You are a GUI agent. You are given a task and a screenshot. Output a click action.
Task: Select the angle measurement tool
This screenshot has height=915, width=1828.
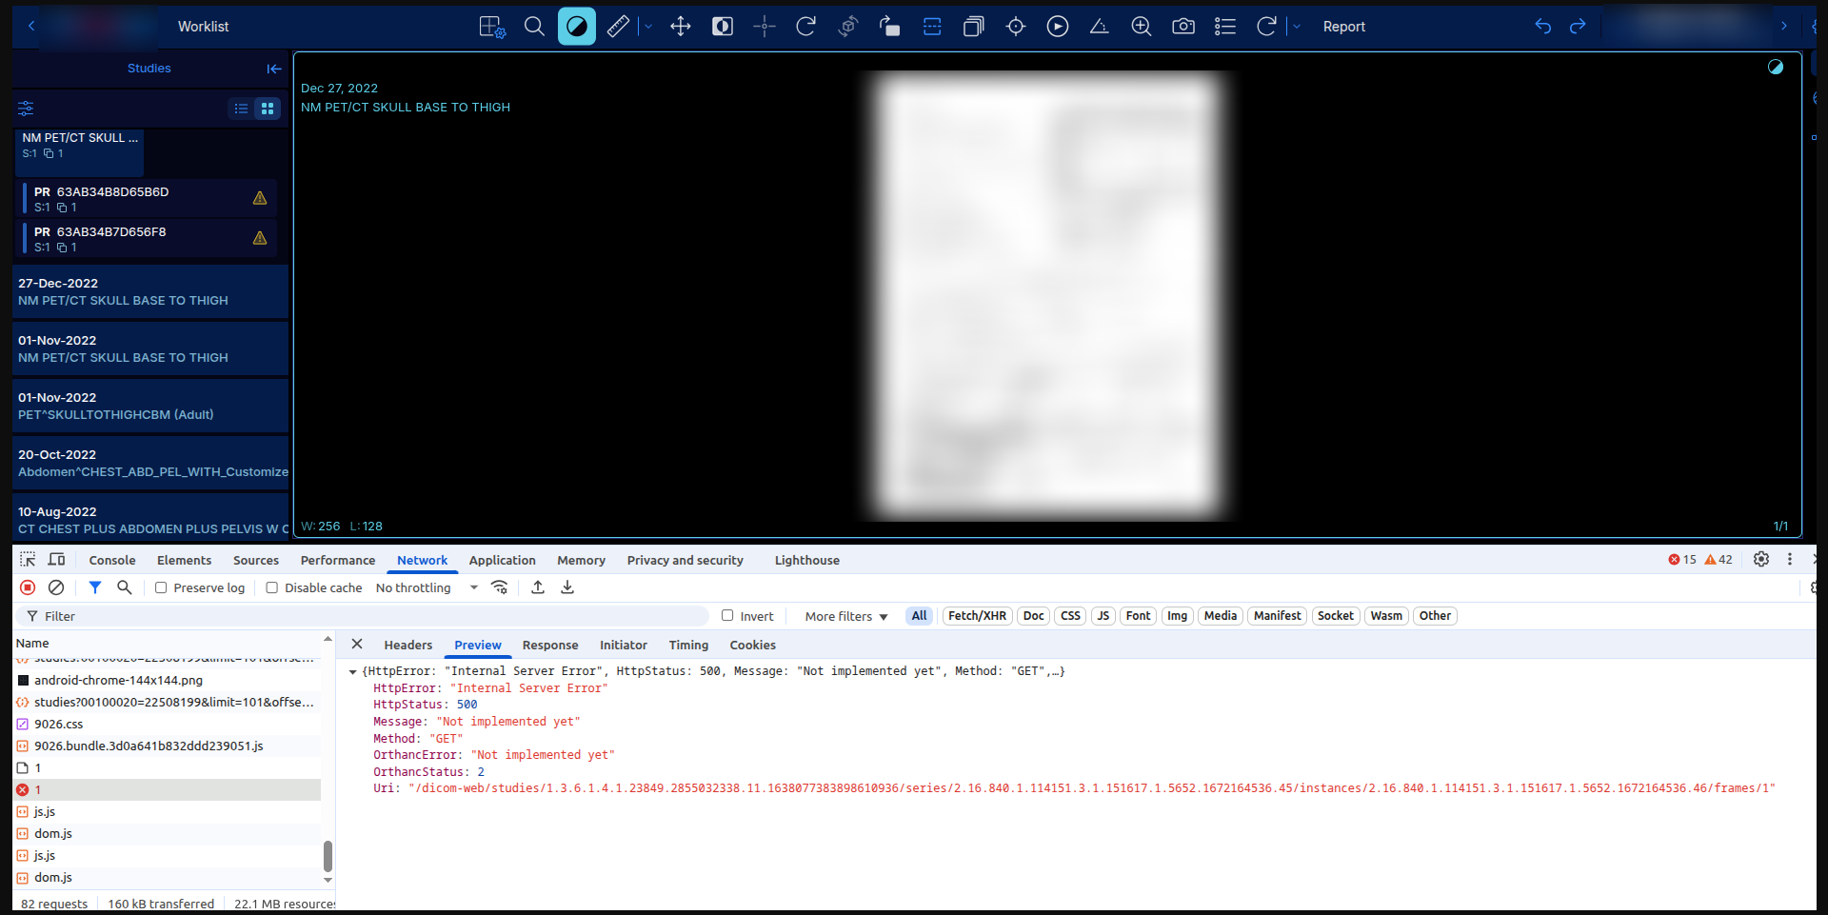click(1099, 27)
